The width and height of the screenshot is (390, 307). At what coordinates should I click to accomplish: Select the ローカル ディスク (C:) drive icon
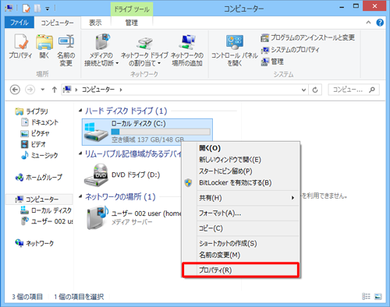[96, 132]
